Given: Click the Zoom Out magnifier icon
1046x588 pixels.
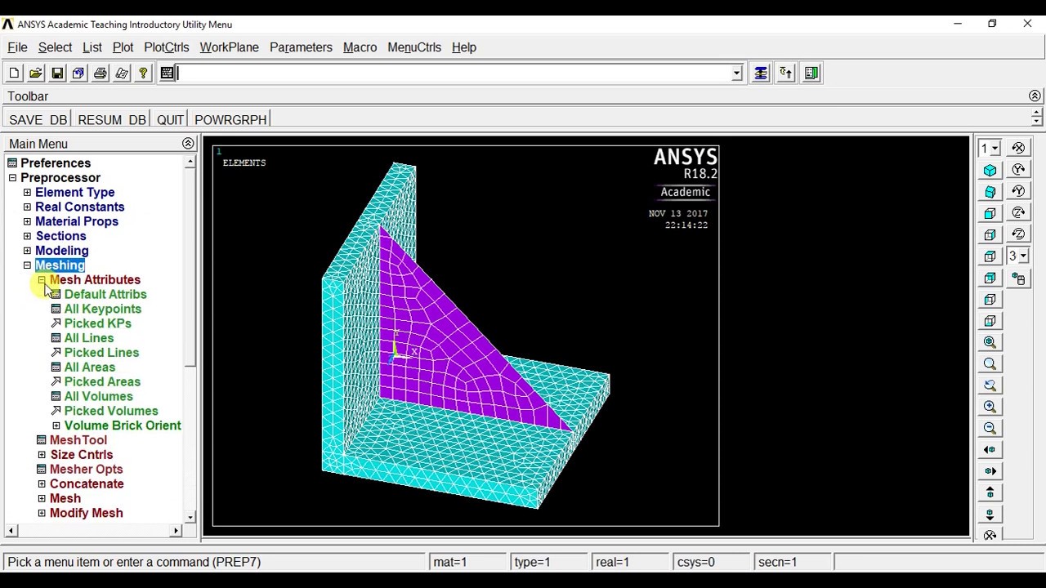Looking at the screenshot, I should coord(990,428).
